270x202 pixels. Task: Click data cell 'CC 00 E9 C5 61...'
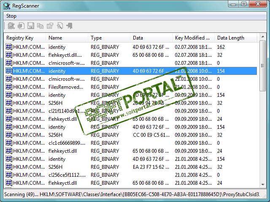pyautogui.click(x=151, y=135)
